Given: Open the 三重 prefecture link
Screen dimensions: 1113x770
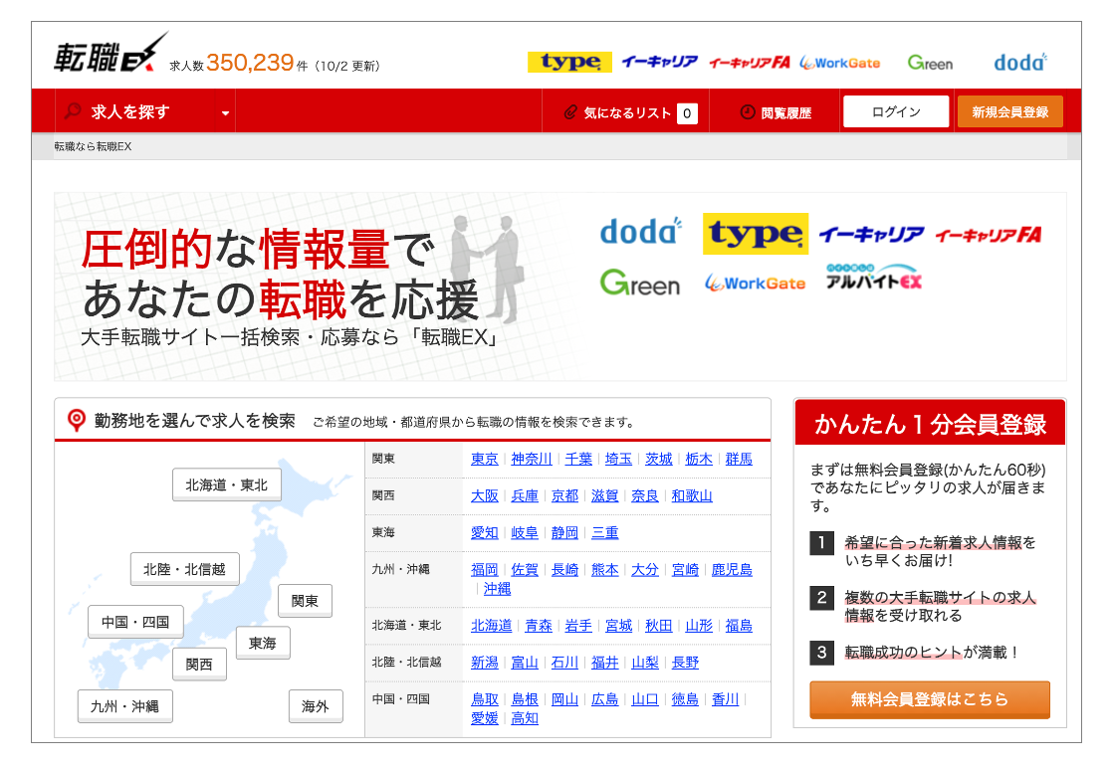Looking at the screenshot, I should point(605,532).
